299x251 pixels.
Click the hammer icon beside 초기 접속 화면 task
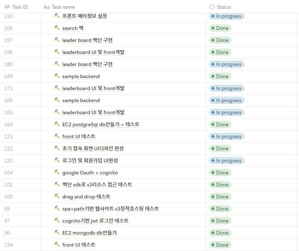pos(57,148)
